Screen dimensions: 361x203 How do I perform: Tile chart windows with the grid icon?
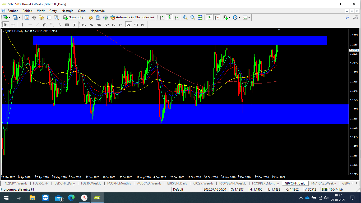pos(200,17)
